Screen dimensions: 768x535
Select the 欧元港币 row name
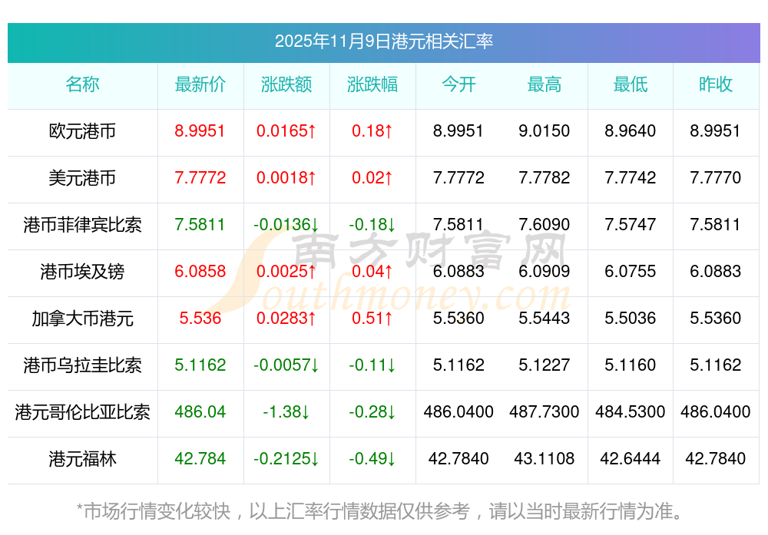[x=82, y=131]
